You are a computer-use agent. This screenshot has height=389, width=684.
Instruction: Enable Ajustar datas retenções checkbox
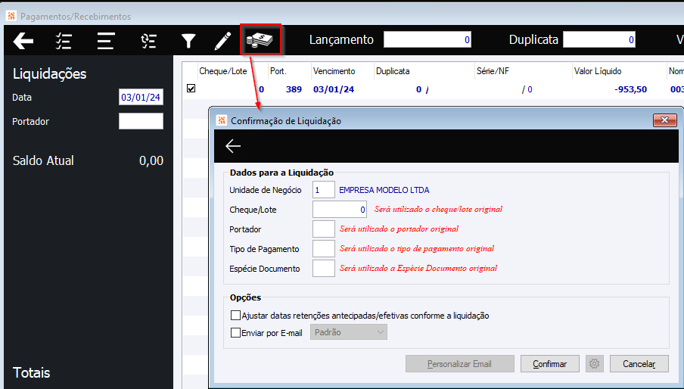[x=235, y=316]
